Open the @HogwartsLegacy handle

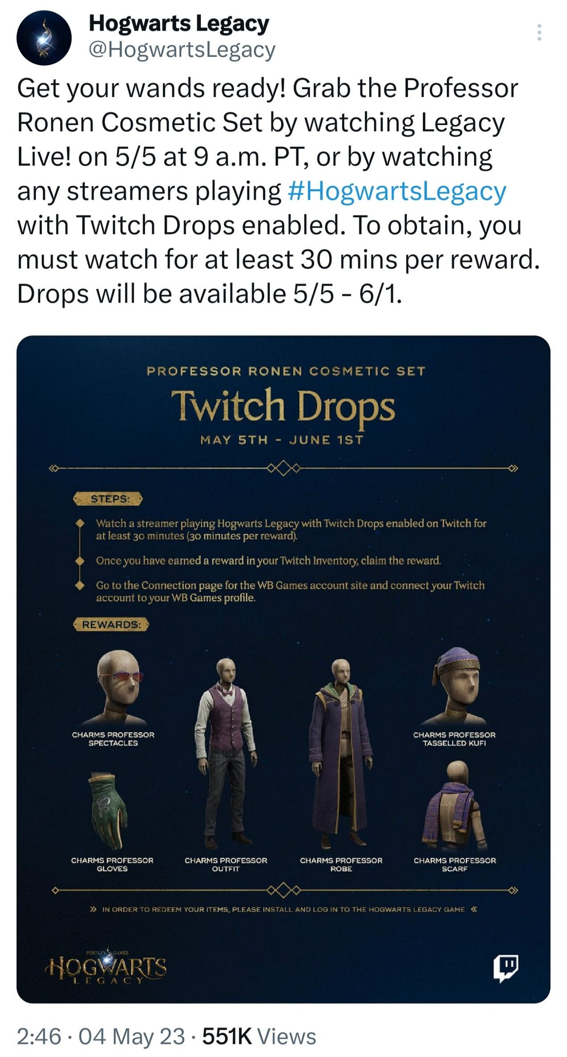pos(182,50)
